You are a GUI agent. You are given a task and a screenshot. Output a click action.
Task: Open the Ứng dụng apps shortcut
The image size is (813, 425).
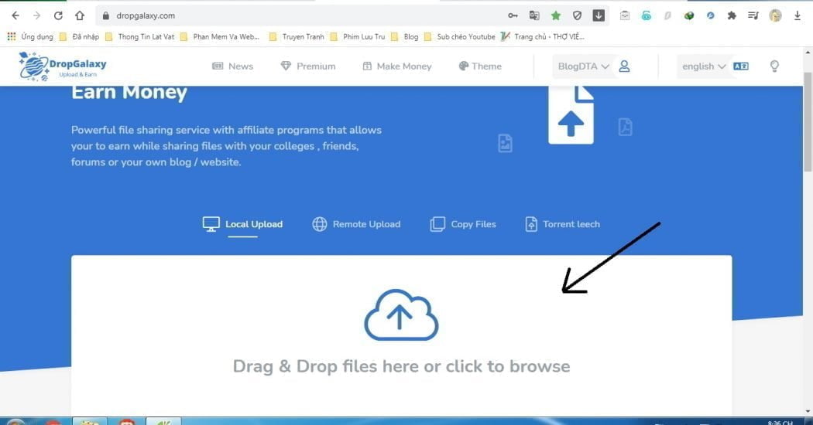pyautogui.click(x=30, y=37)
